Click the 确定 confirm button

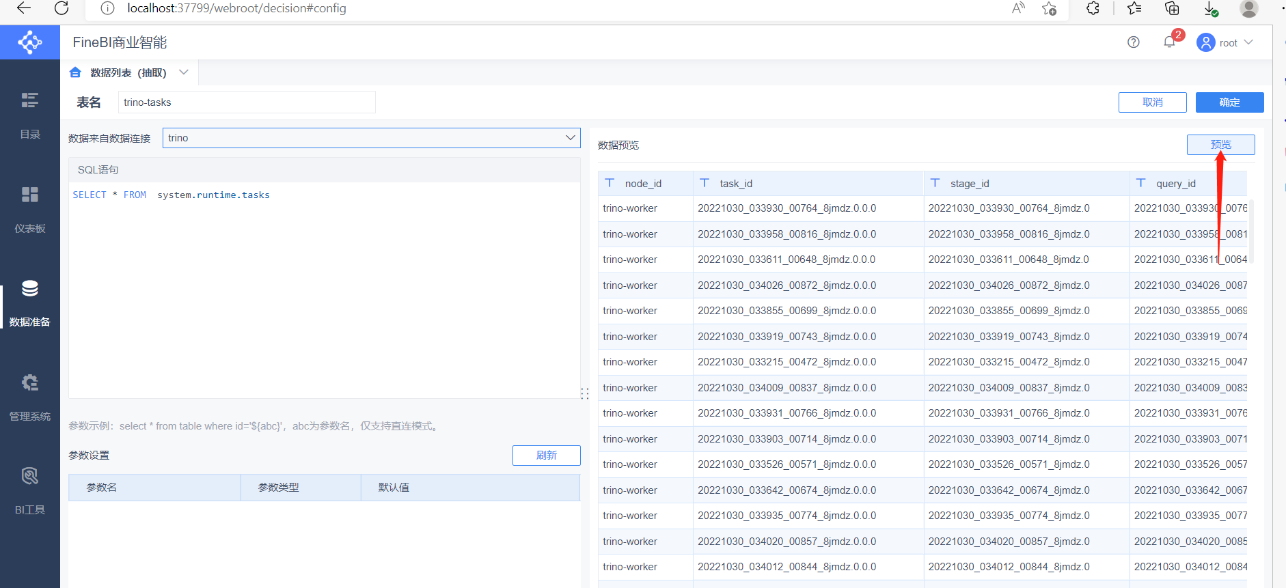point(1230,102)
